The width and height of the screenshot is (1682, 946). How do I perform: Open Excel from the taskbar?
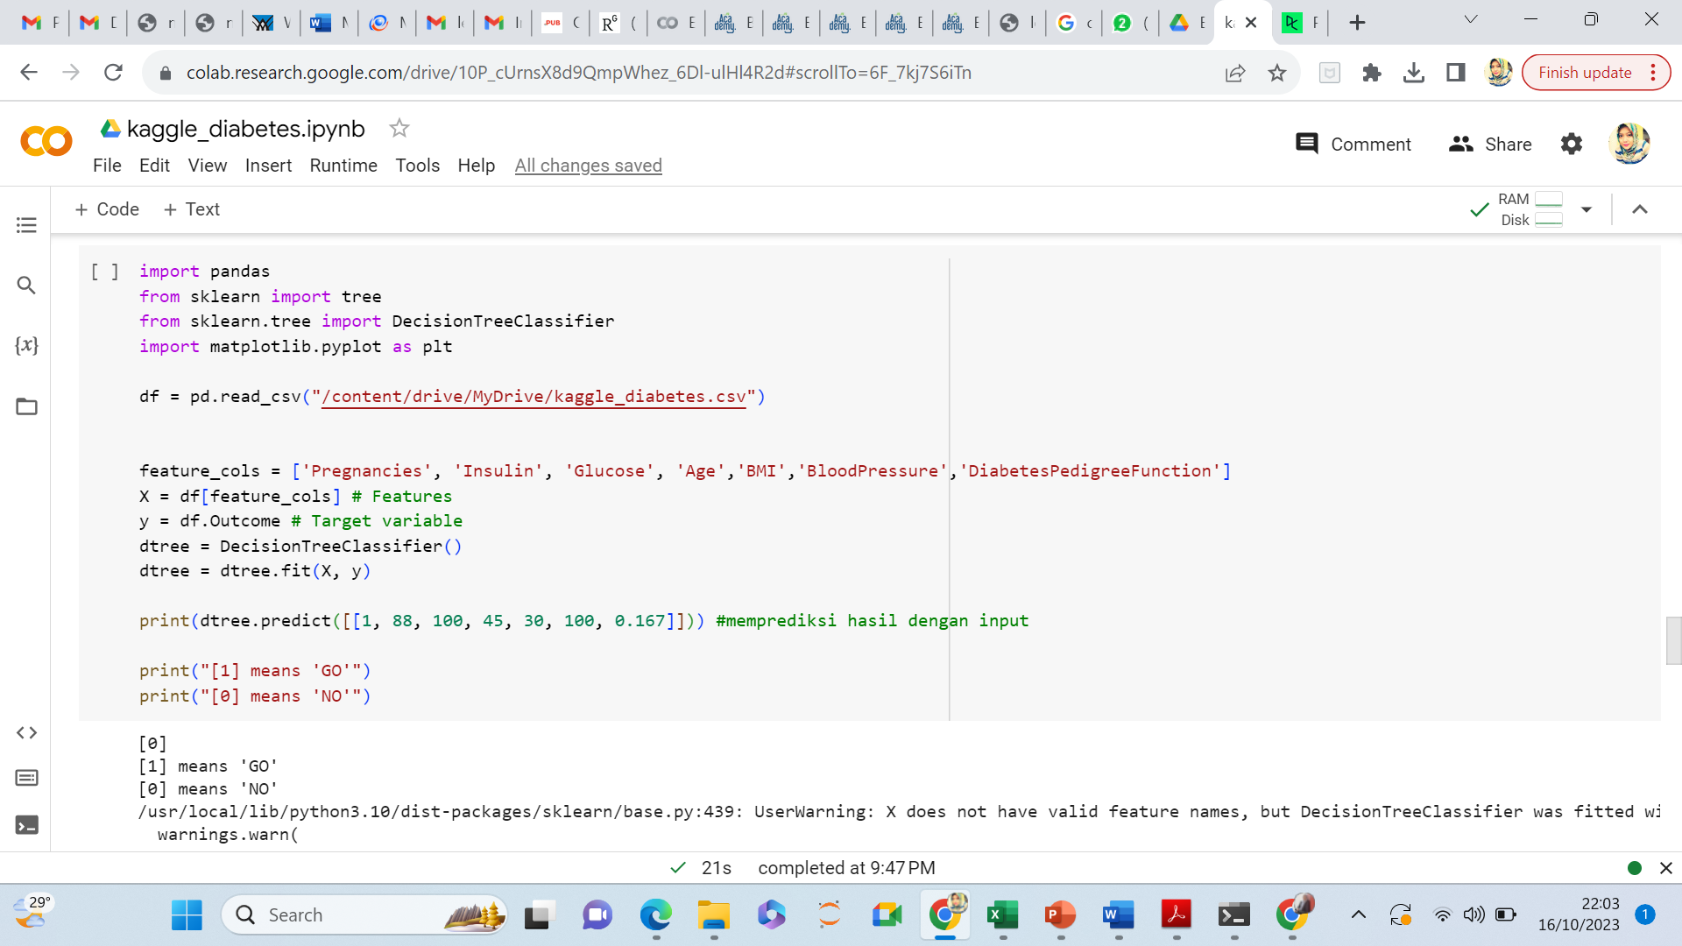coord(1002,915)
